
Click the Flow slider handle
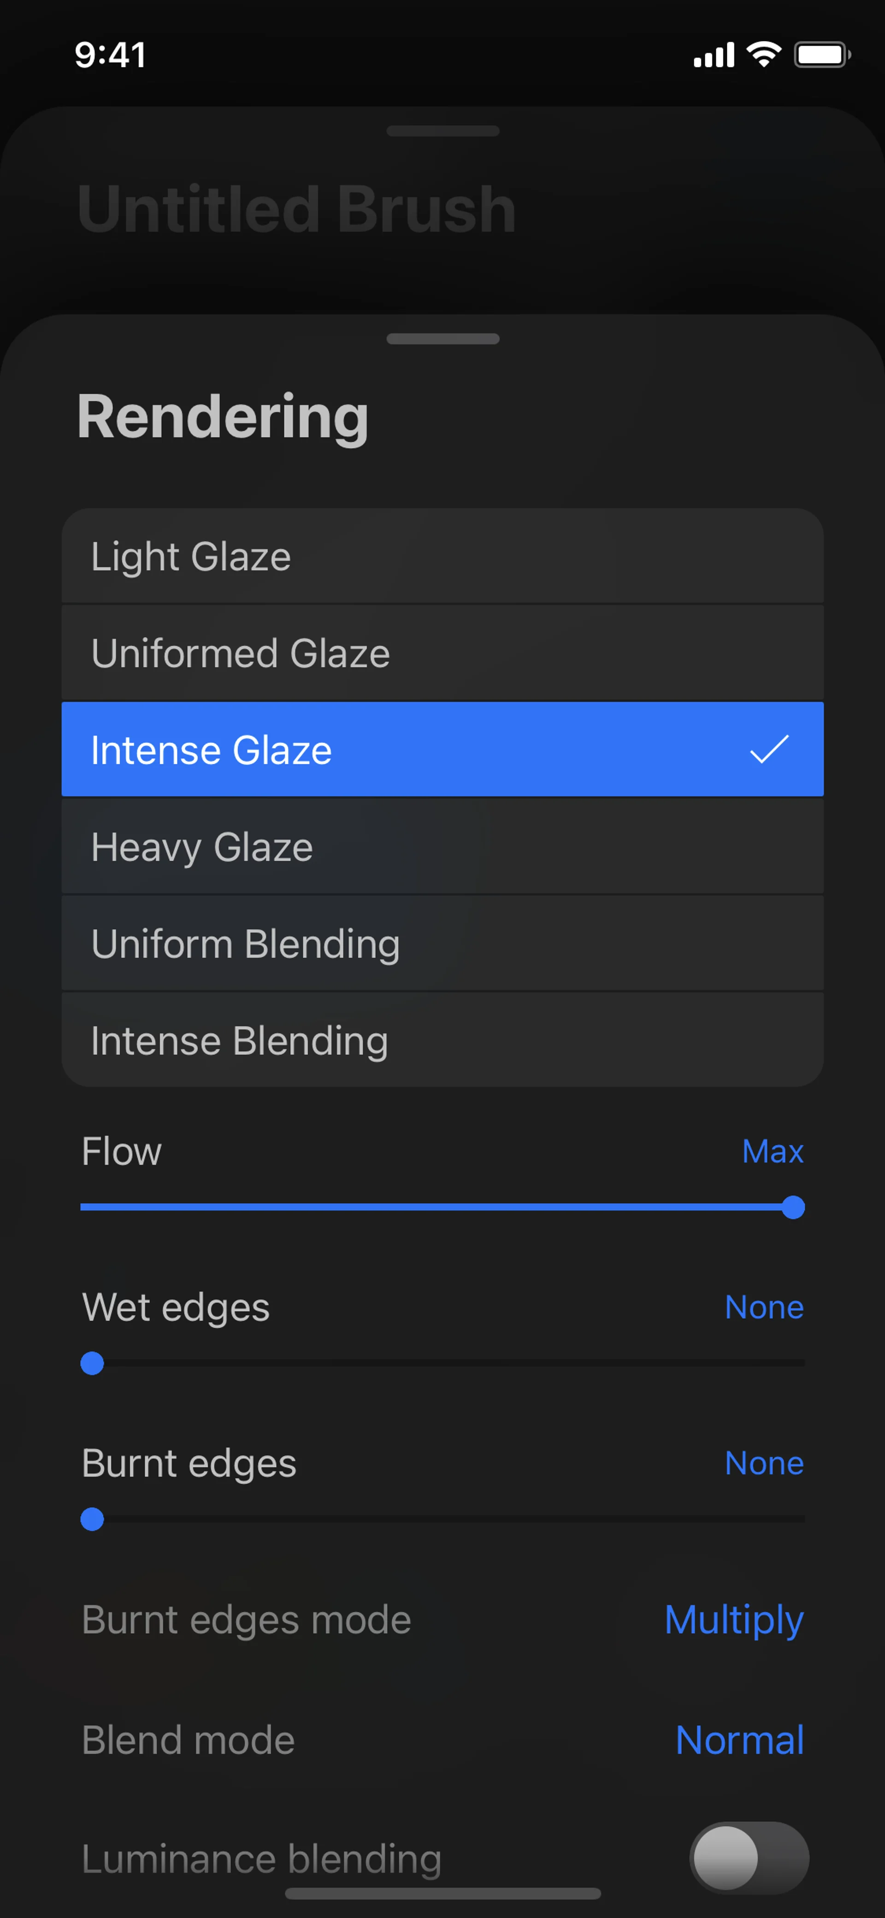[x=793, y=1207]
